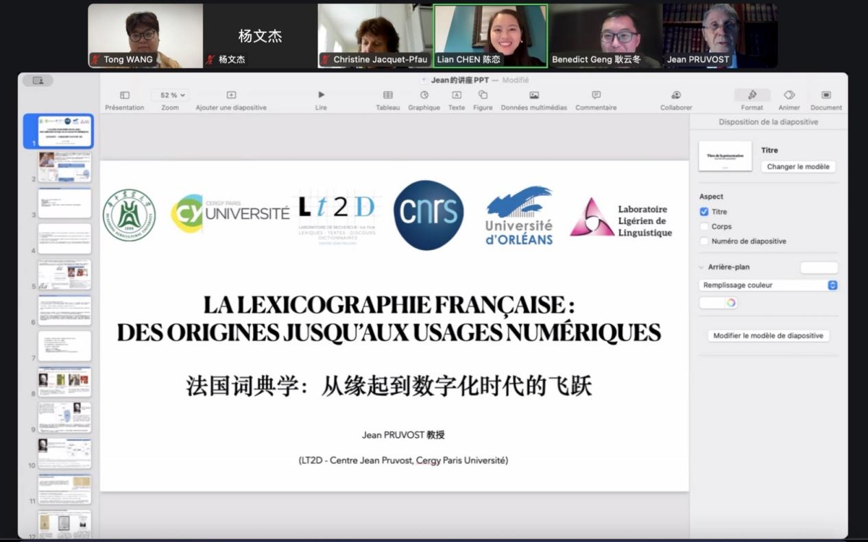Viewport: 868px width, 542px height.
Task: Insert a table using Tableau icon
Action: point(387,95)
